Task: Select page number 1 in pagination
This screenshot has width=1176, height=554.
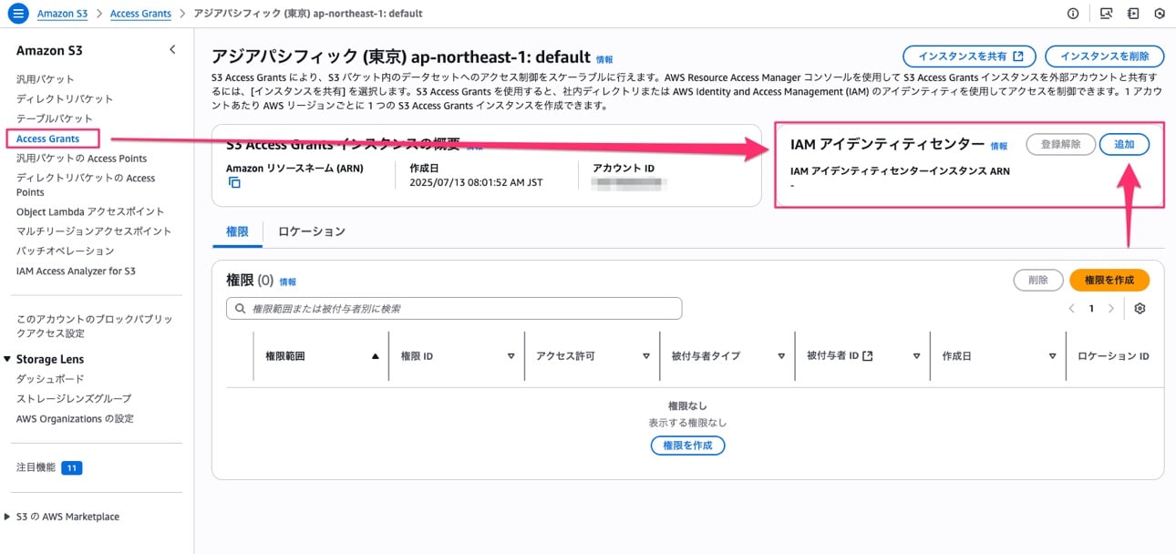Action: 1091,309
